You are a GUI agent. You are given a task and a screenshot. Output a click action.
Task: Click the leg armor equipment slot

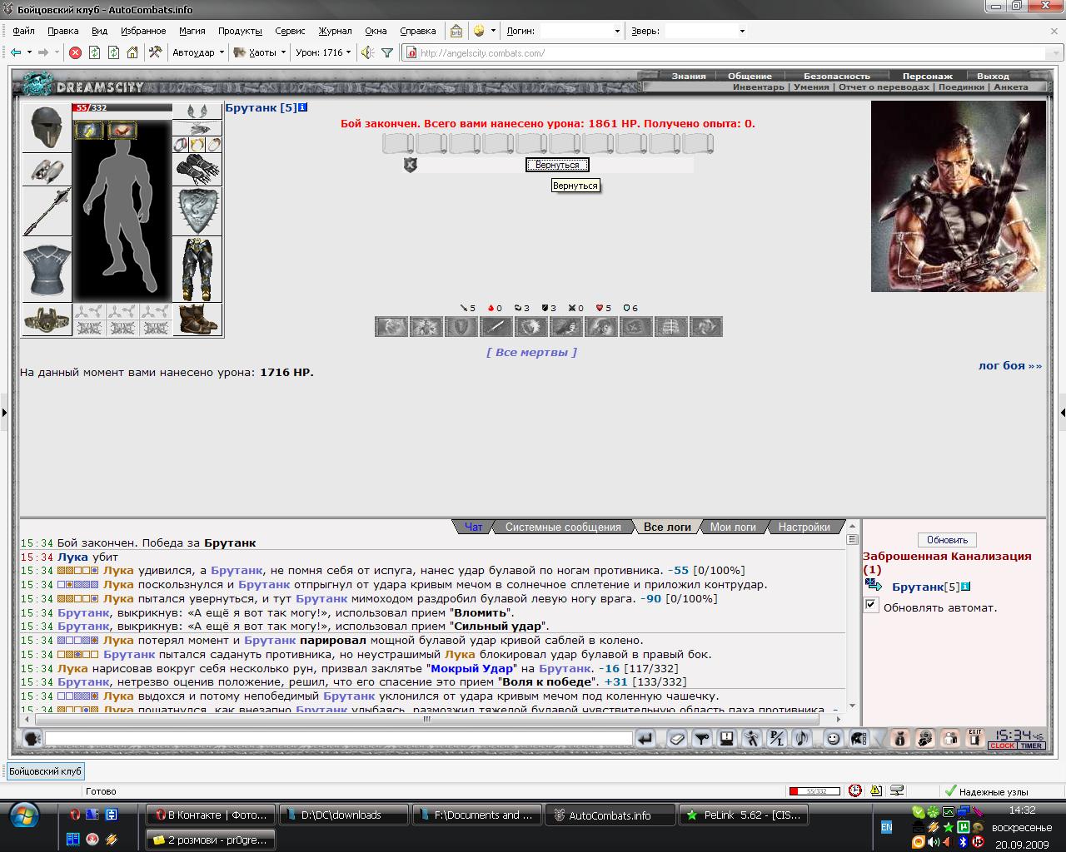[197, 270]
